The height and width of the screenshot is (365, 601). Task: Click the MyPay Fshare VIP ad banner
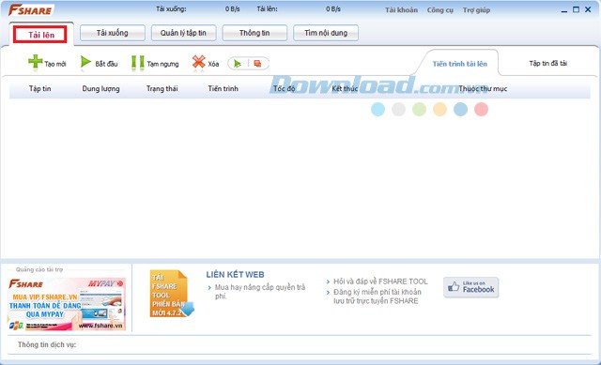(67, 304)
